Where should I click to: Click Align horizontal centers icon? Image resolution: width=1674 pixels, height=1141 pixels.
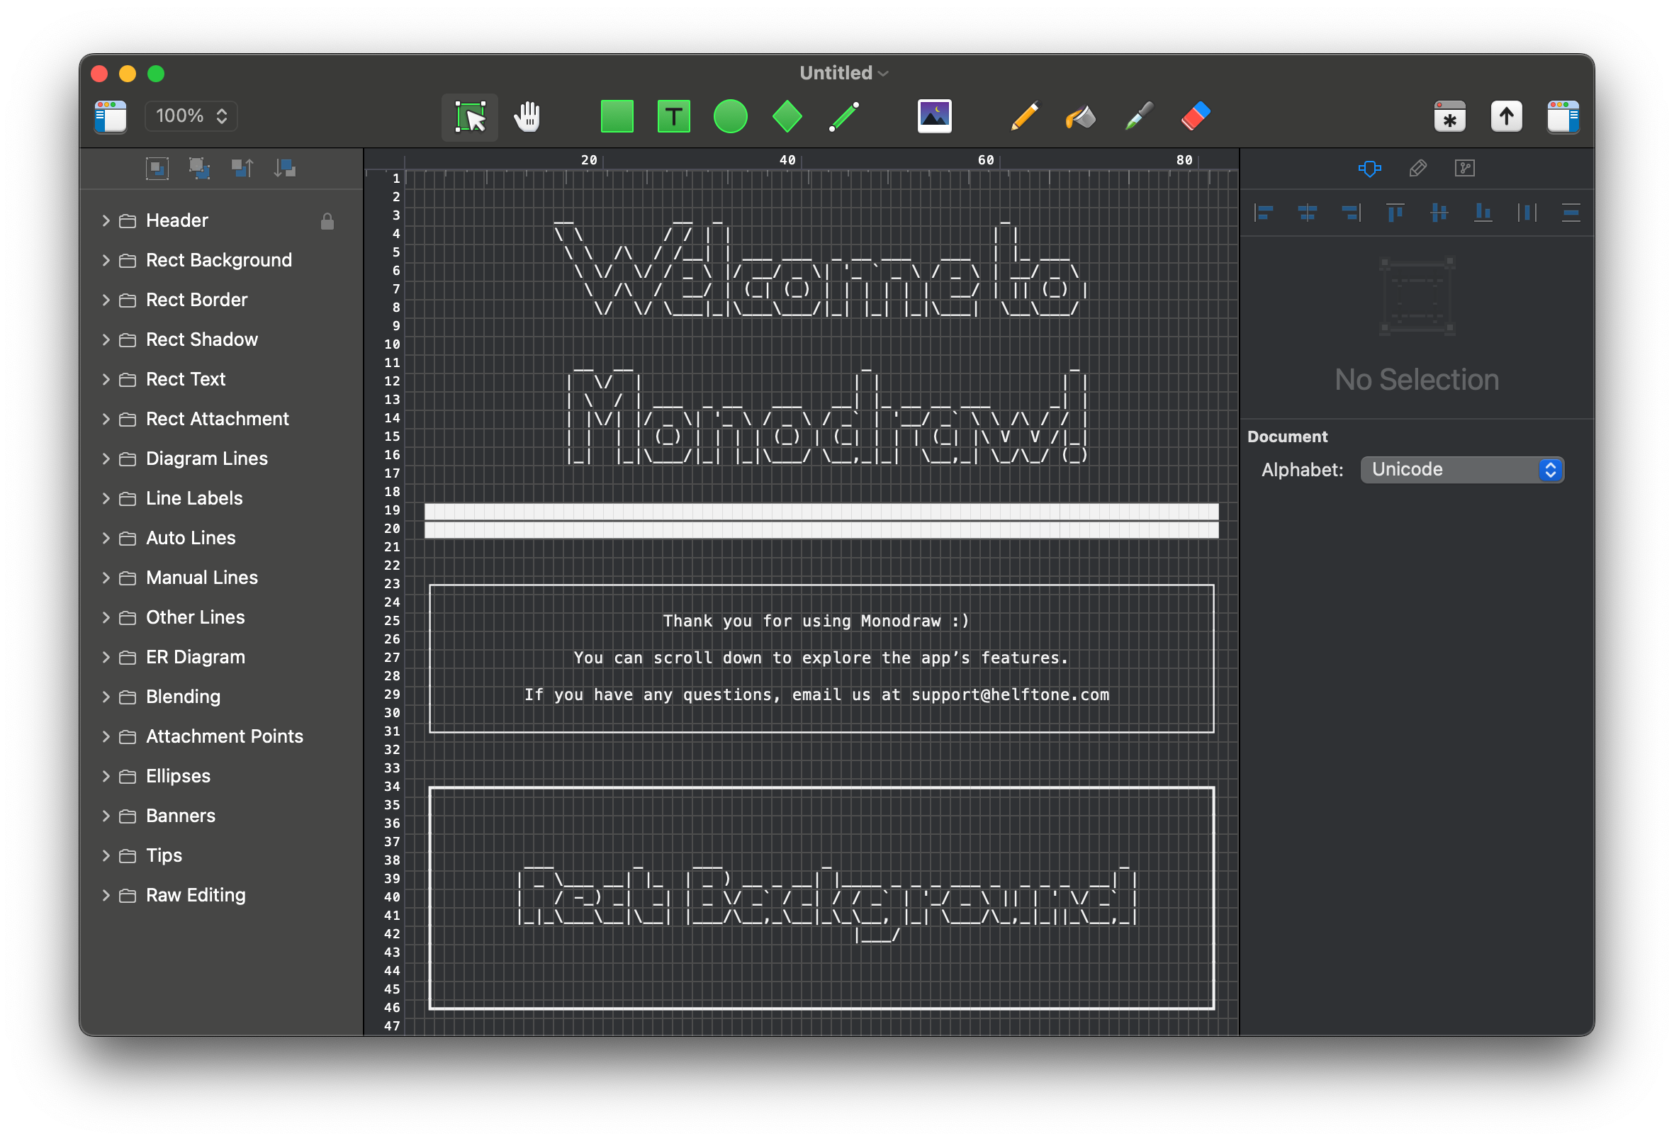[1308, 213]
